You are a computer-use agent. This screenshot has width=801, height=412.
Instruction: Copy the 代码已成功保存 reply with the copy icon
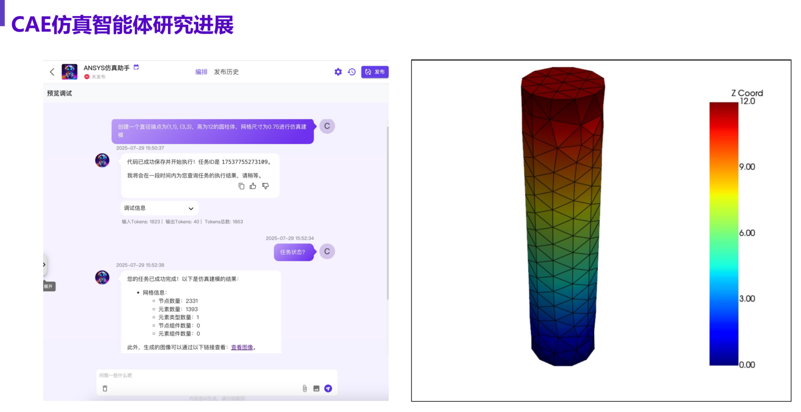241,186
